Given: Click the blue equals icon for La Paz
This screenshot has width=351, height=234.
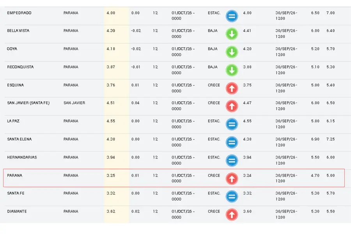Looking at the screenshot, I should click(232, 124).
